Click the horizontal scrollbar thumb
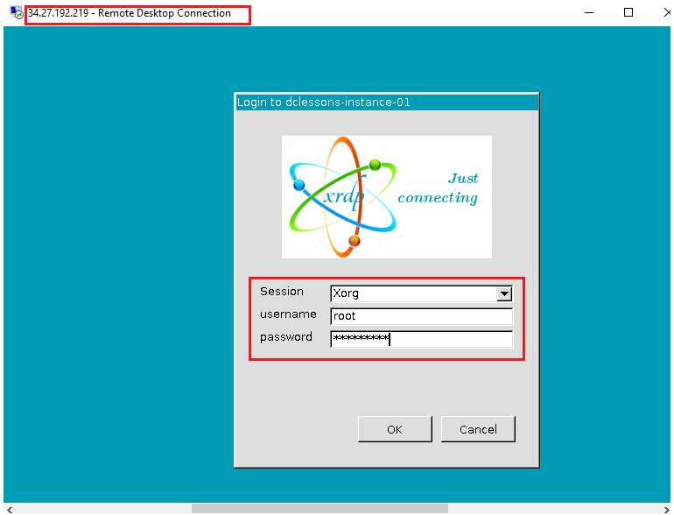 pos(319,509)
